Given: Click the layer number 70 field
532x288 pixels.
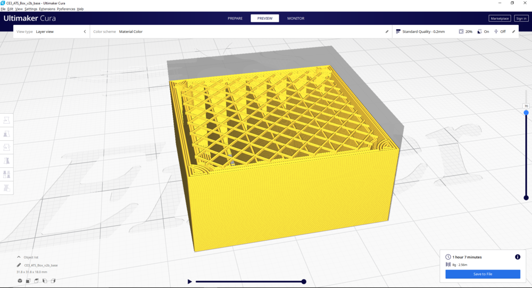Looking at the screenshot, I should (526, 106).
